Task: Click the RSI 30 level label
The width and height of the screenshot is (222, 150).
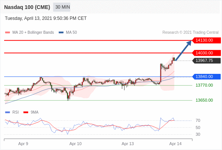Action: point(198,134)
